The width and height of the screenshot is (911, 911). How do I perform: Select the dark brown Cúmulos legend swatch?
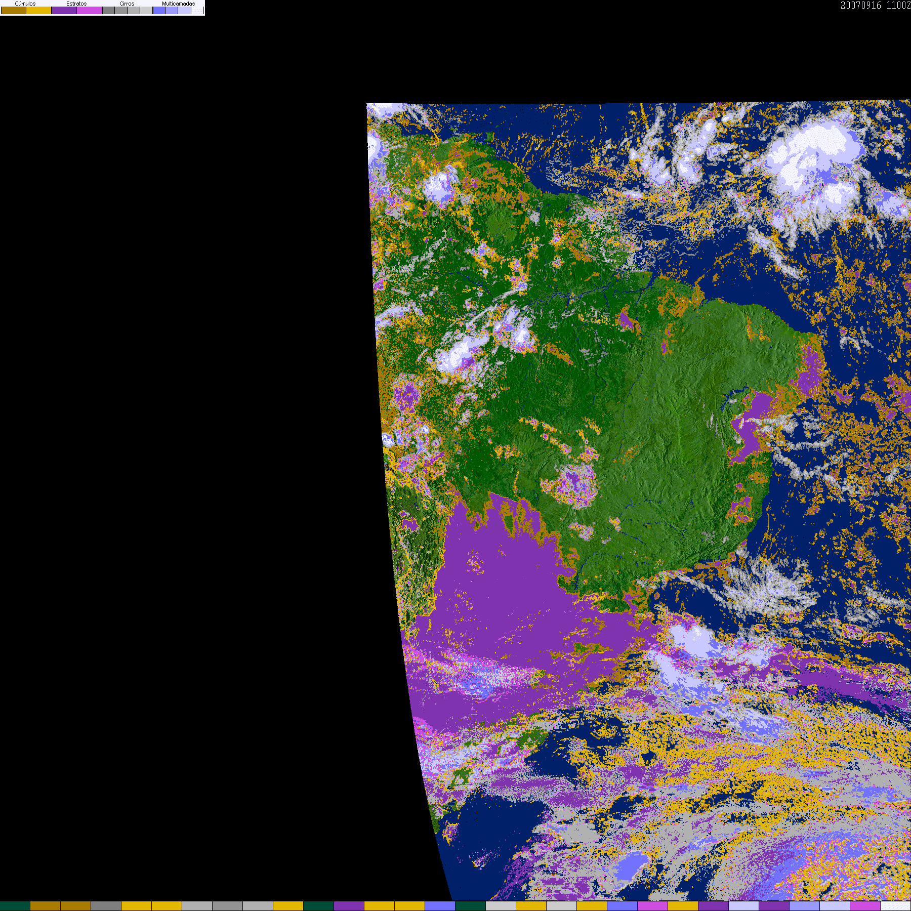[x=14, y=10]
